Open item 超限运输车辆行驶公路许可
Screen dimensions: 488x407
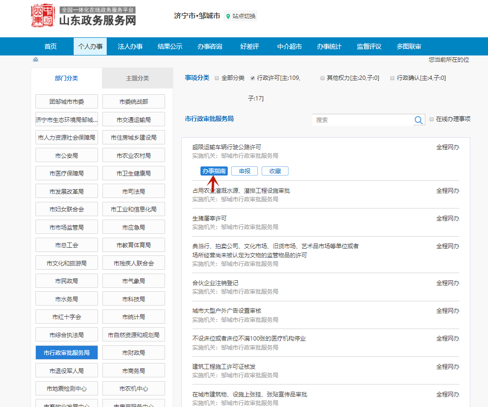[x=227, y=147]
